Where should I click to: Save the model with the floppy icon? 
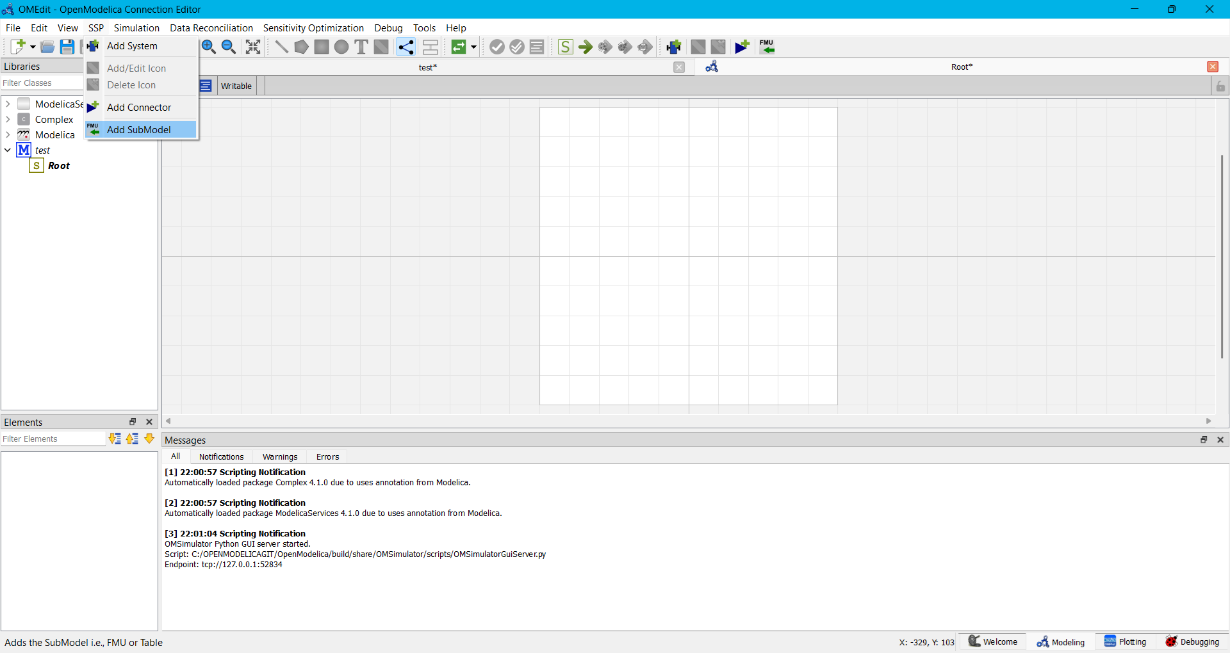point(67,47)
